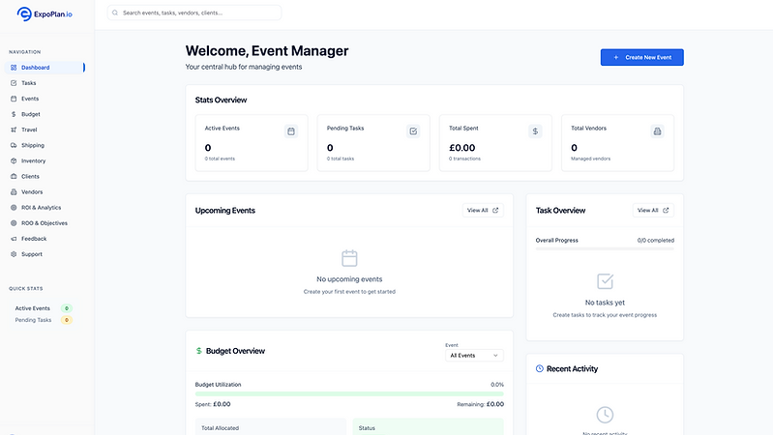Click the "Spent: £0.00" text
The height and width of the screenshot is (435, 773).
[213, 404]
